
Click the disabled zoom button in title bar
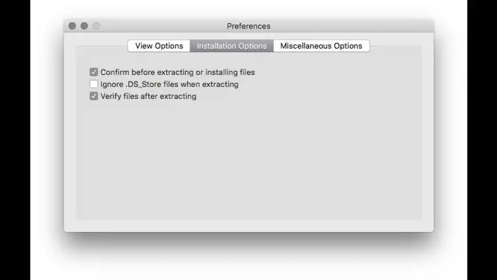pyautogui.click(x=96, y=26)
